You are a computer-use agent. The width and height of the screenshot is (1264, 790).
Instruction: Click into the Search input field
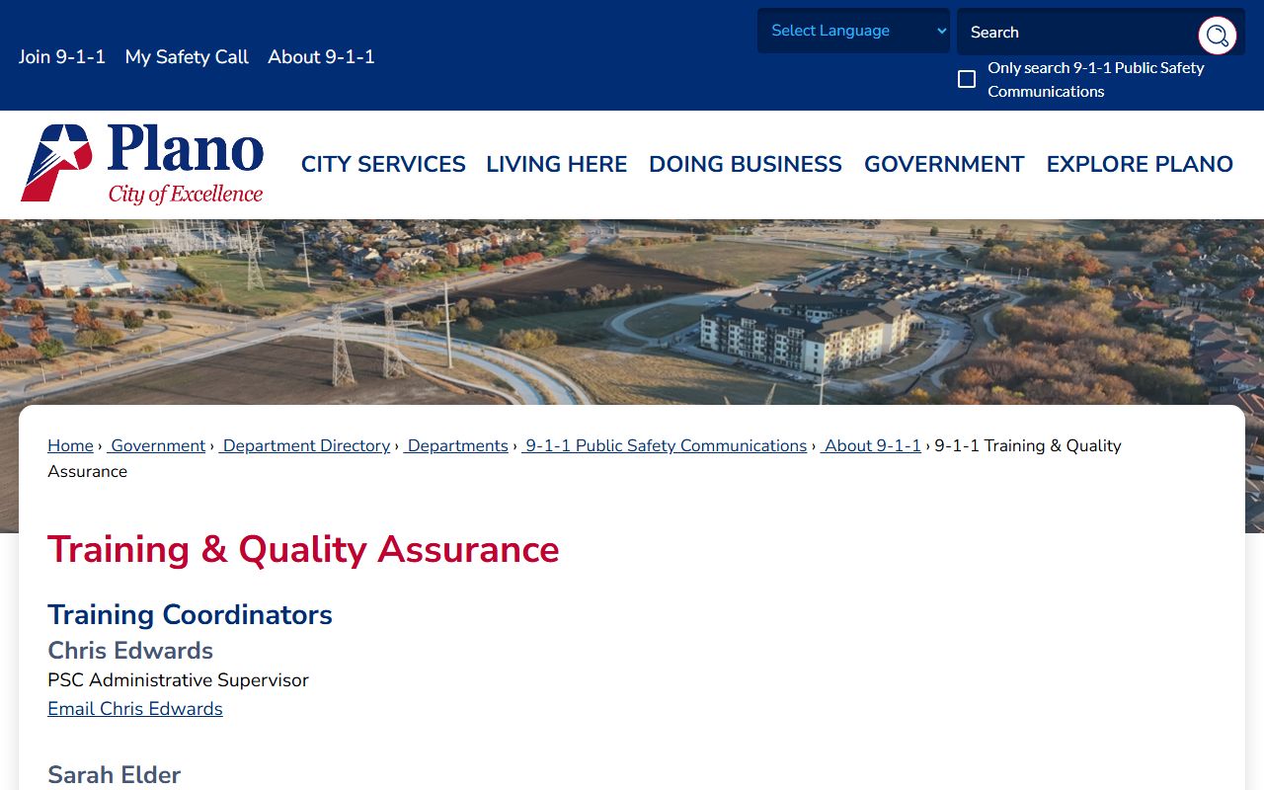1078,33
